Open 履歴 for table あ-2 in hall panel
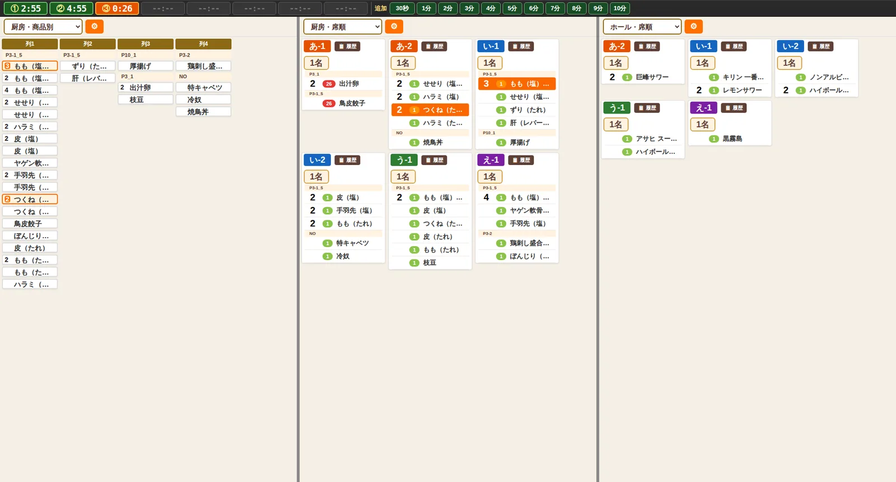This screenshot has height=482, width=896. (x=647, y=46)
